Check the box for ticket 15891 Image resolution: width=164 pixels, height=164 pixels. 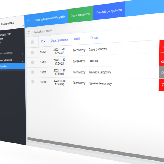click(x=32, y=52)
